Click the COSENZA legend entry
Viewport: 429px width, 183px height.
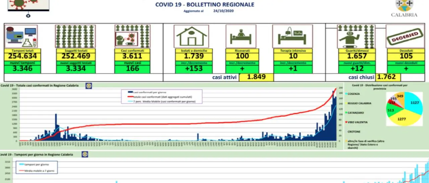click(353, 94)
